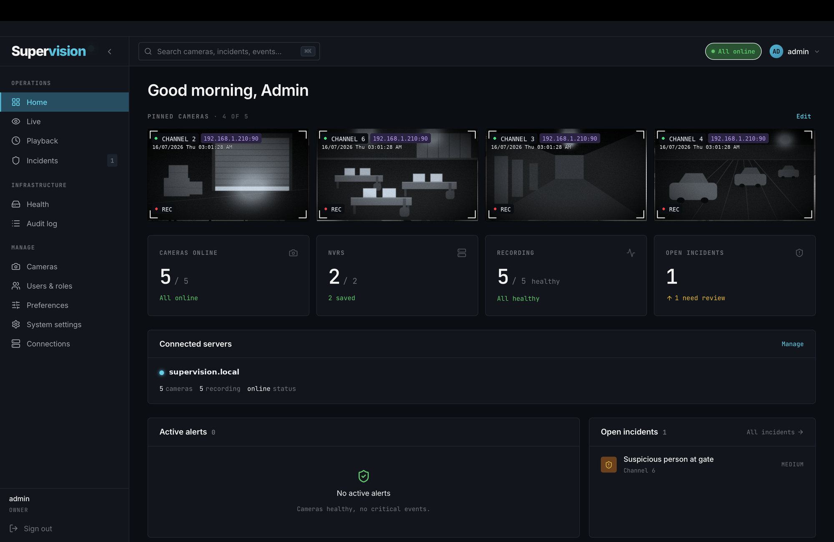Image resolution: width=834 pixels, height=542 pixels.
Task: Click the green shield check icon in alerts
Action: 364,476
